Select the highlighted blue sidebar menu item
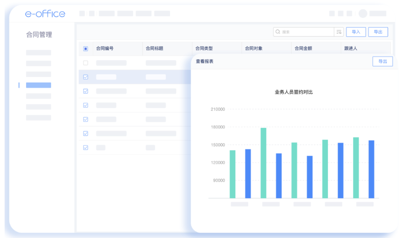 [39, 85]
